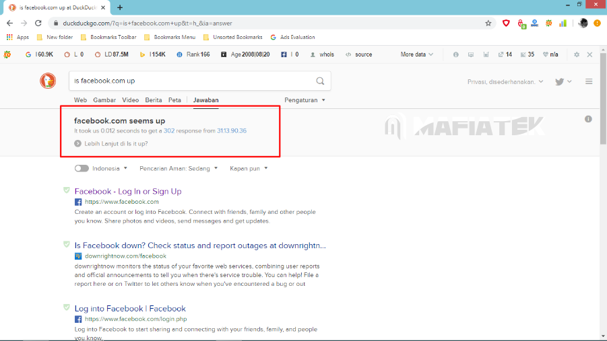
Task: Click the Facebook likes metric icon
Action: pos(284,54)
